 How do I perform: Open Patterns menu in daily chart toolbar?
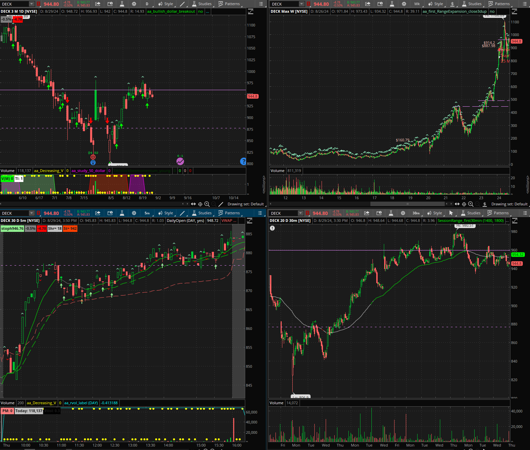click(x=229, y=4)
